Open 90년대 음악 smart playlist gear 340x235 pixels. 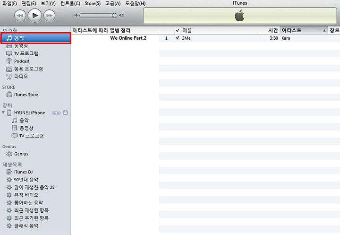(9, 180)
